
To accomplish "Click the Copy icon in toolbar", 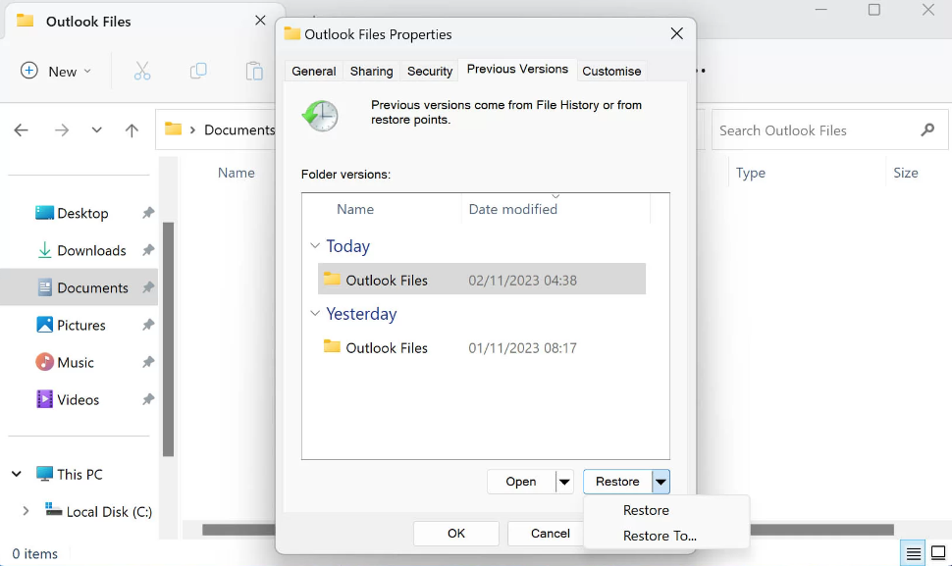I will click(198, 71).
